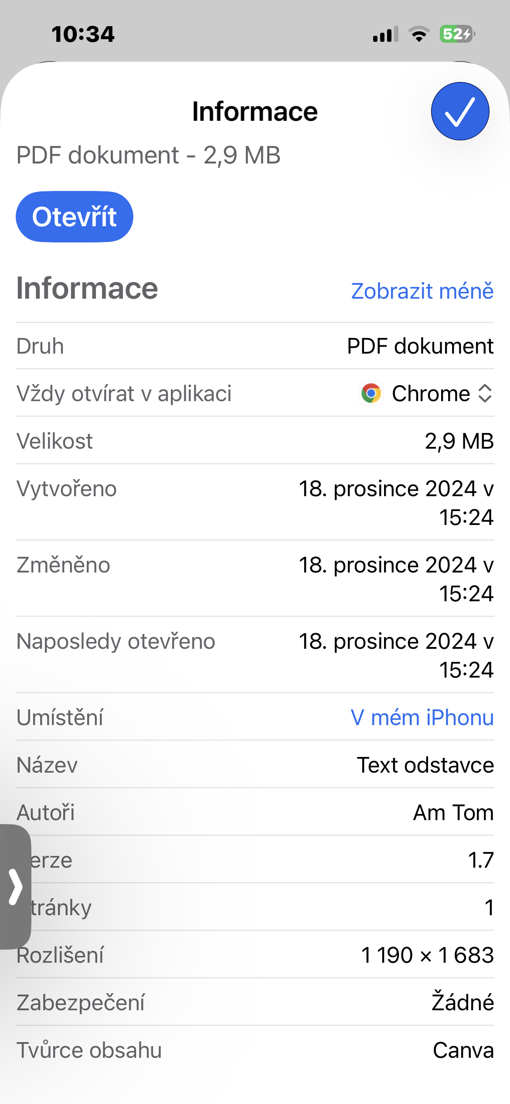This screenshot has height=1104, width=510.
Task: Tap the Druh PDF dokument row
Action: point(255,346)
